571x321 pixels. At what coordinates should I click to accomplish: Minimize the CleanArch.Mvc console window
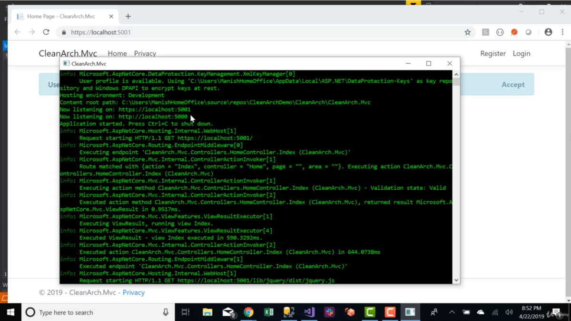click(408, 63)
